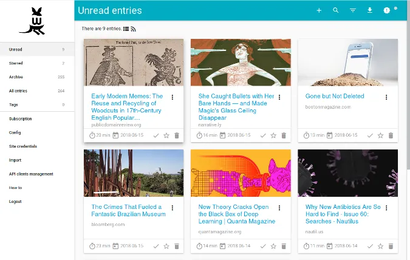Screen dimensions: 410x260
Task: Open the RSS feed icon beside entry count
Action: (x=133, y=29)
